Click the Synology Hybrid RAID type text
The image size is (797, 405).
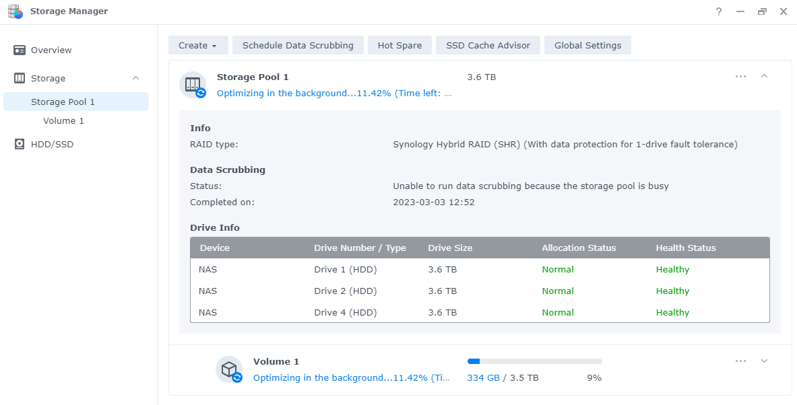pyautogui.click(x=565, y=144)
